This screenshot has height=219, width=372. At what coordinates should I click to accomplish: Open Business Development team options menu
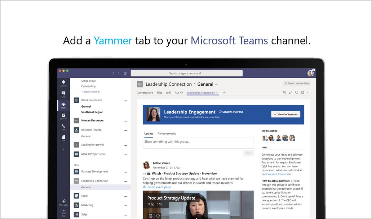125,172
